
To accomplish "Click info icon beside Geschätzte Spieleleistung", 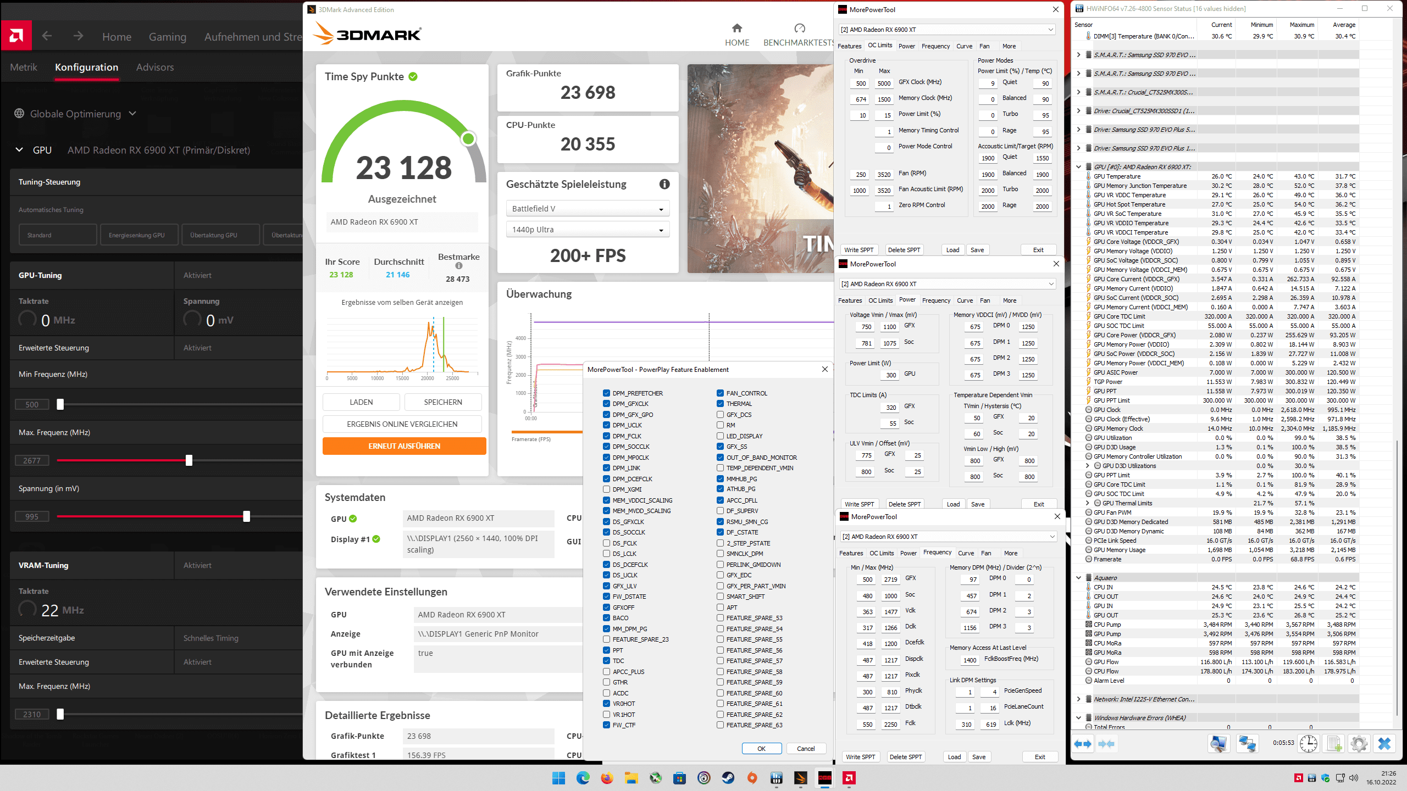I will coord(664,184).
